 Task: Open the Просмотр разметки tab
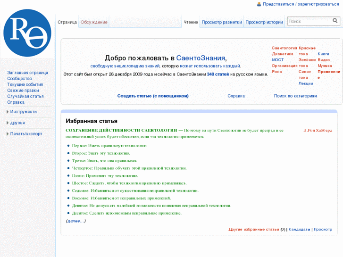click(x=222, y=22)
